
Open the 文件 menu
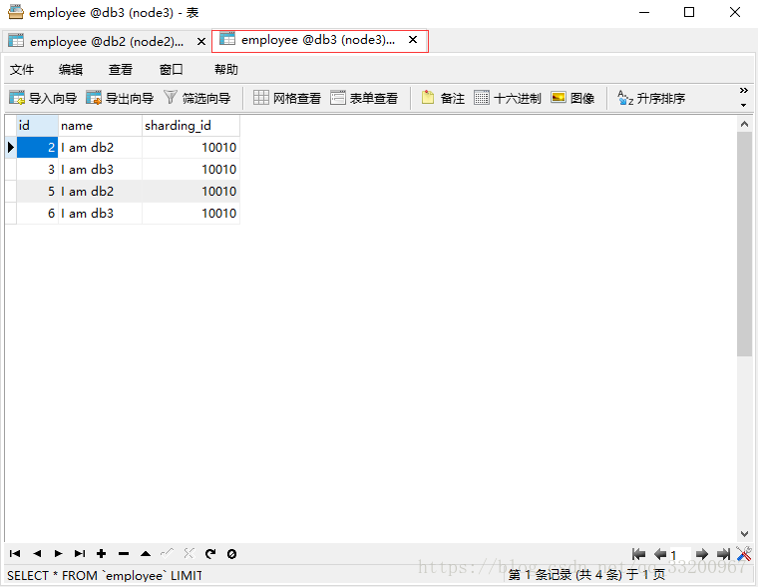[x=22, y=69]
